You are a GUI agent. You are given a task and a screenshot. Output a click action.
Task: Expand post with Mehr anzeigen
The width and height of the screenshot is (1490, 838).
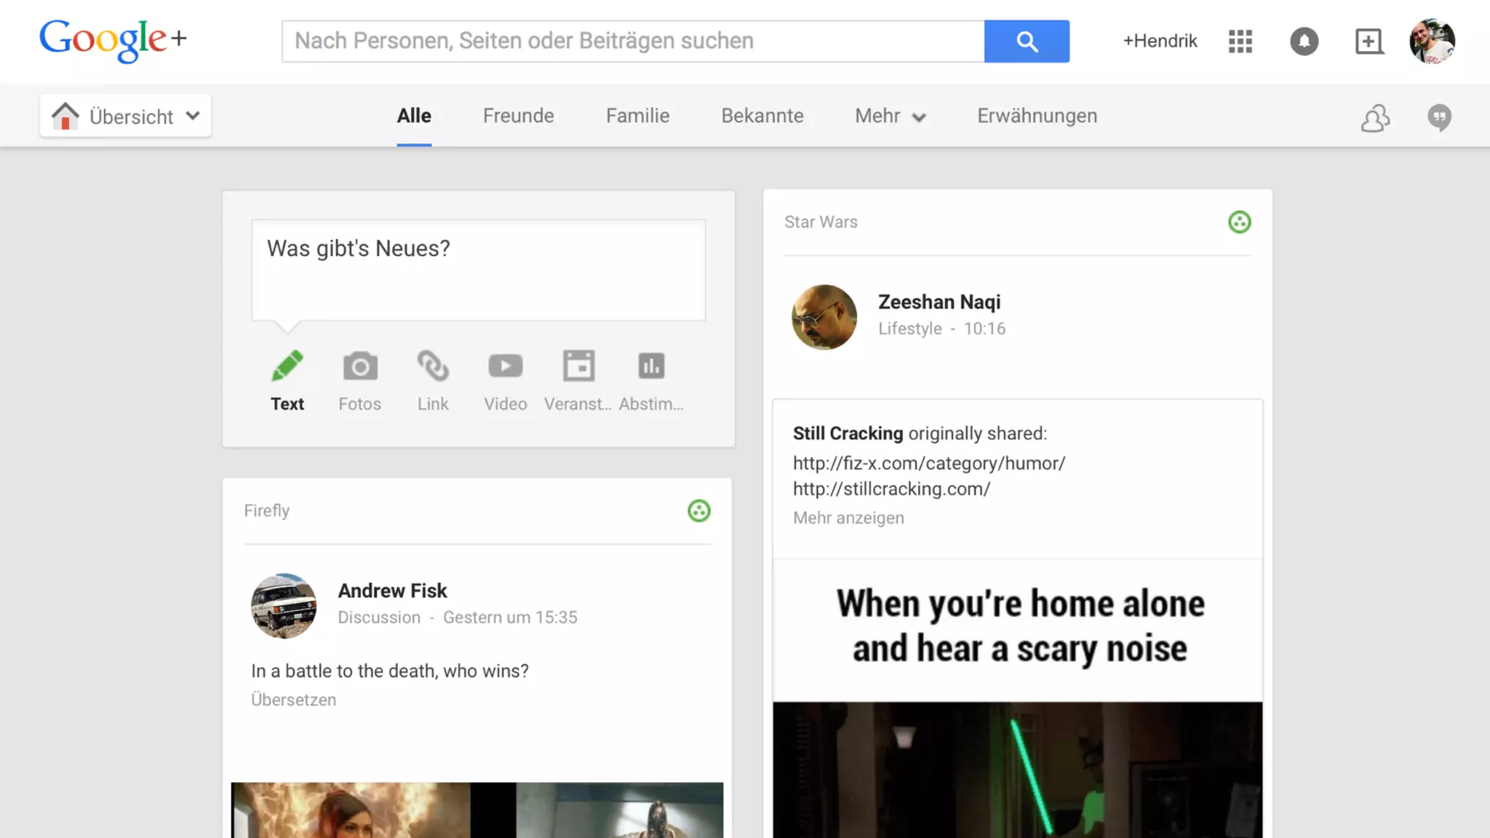click(848, 518)
